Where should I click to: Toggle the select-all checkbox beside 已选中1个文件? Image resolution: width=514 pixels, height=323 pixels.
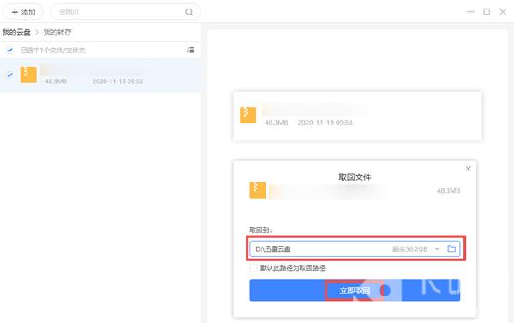pyautogui.click(x=9, y=51)
